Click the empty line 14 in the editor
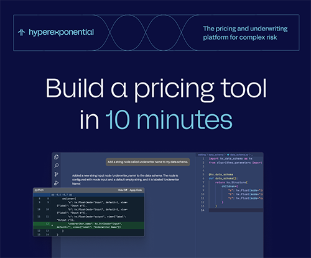311x258 pixels. coord(236,210)
